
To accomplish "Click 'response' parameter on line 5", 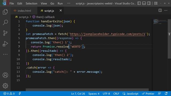I will click(65, 38).
